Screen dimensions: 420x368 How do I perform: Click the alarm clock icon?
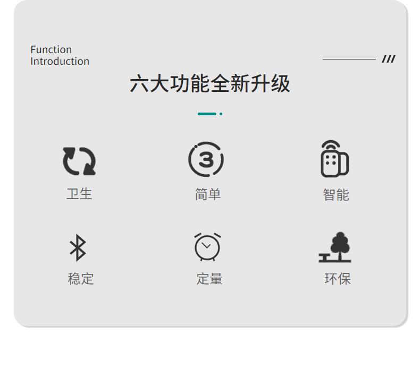pos(207,247)
